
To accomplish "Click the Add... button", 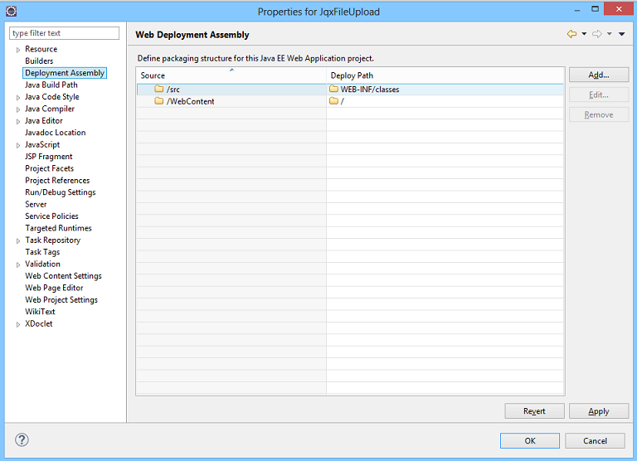I will click(599, 75).
